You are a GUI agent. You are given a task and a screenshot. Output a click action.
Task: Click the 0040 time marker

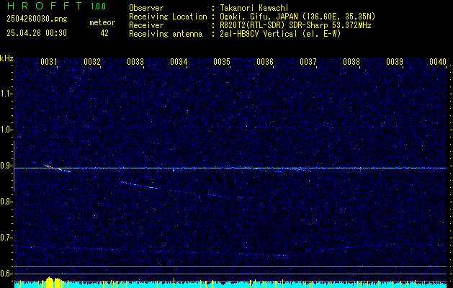[438, 62]
